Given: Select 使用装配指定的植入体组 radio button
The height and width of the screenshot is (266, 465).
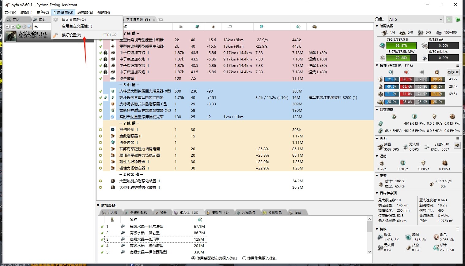Looking at the screenshot, I should (x=194, y=258).
